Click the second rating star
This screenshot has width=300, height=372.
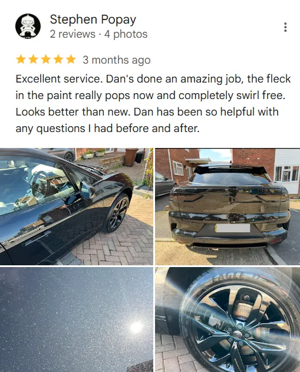click(x=33, y=60)
